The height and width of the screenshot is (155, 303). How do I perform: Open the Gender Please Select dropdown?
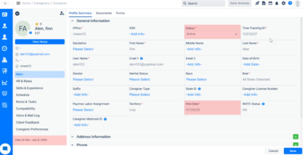[83, 79]
